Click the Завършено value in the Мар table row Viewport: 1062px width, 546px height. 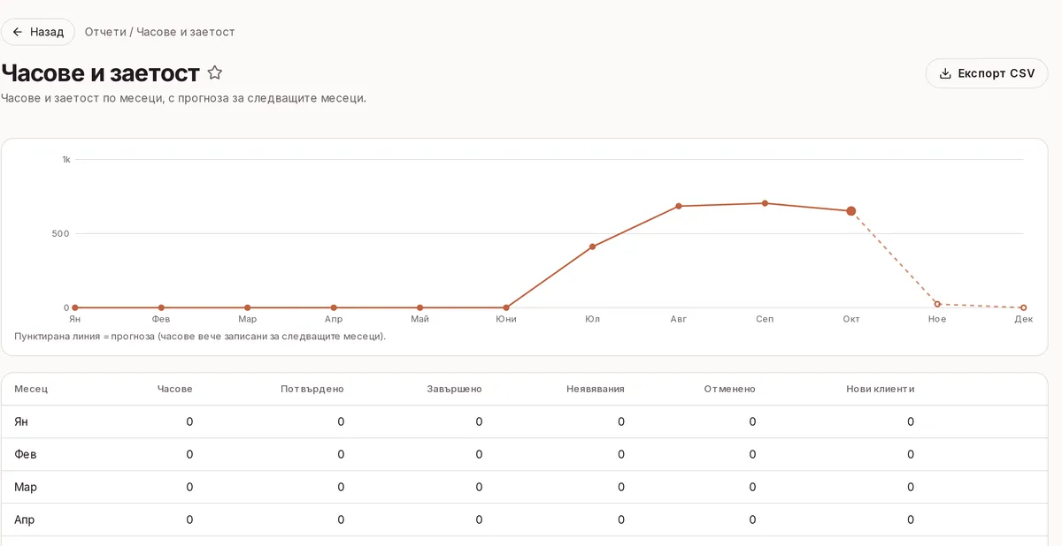pyautogui.click(x=479, y=487)
